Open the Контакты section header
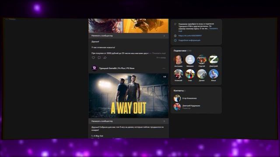 point(178,91)
